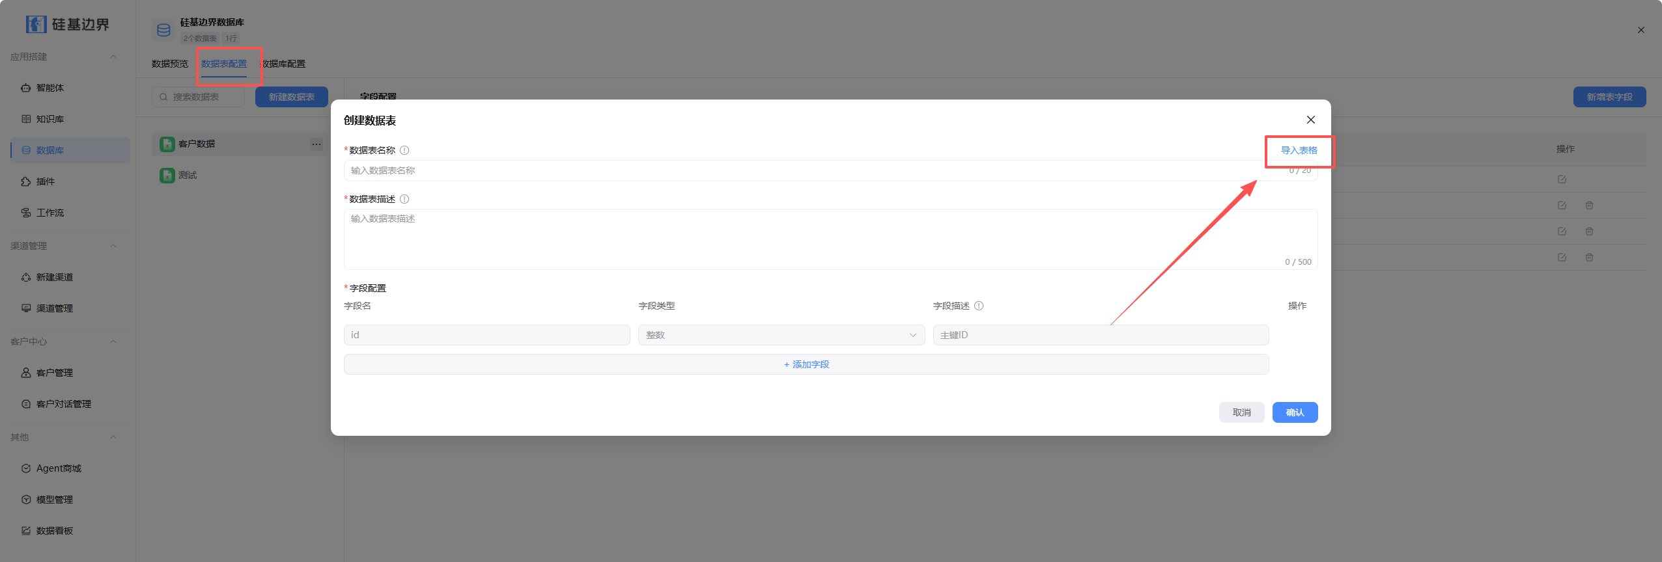Click the 硅基边界 logo
The height and width of the screenshot is (562, 1662).
coord(68,25)
